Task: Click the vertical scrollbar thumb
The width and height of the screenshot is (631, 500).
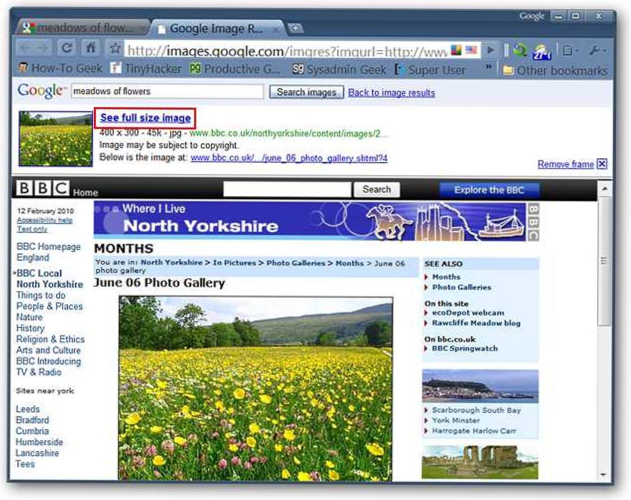Action: click(x=604, y=261)
